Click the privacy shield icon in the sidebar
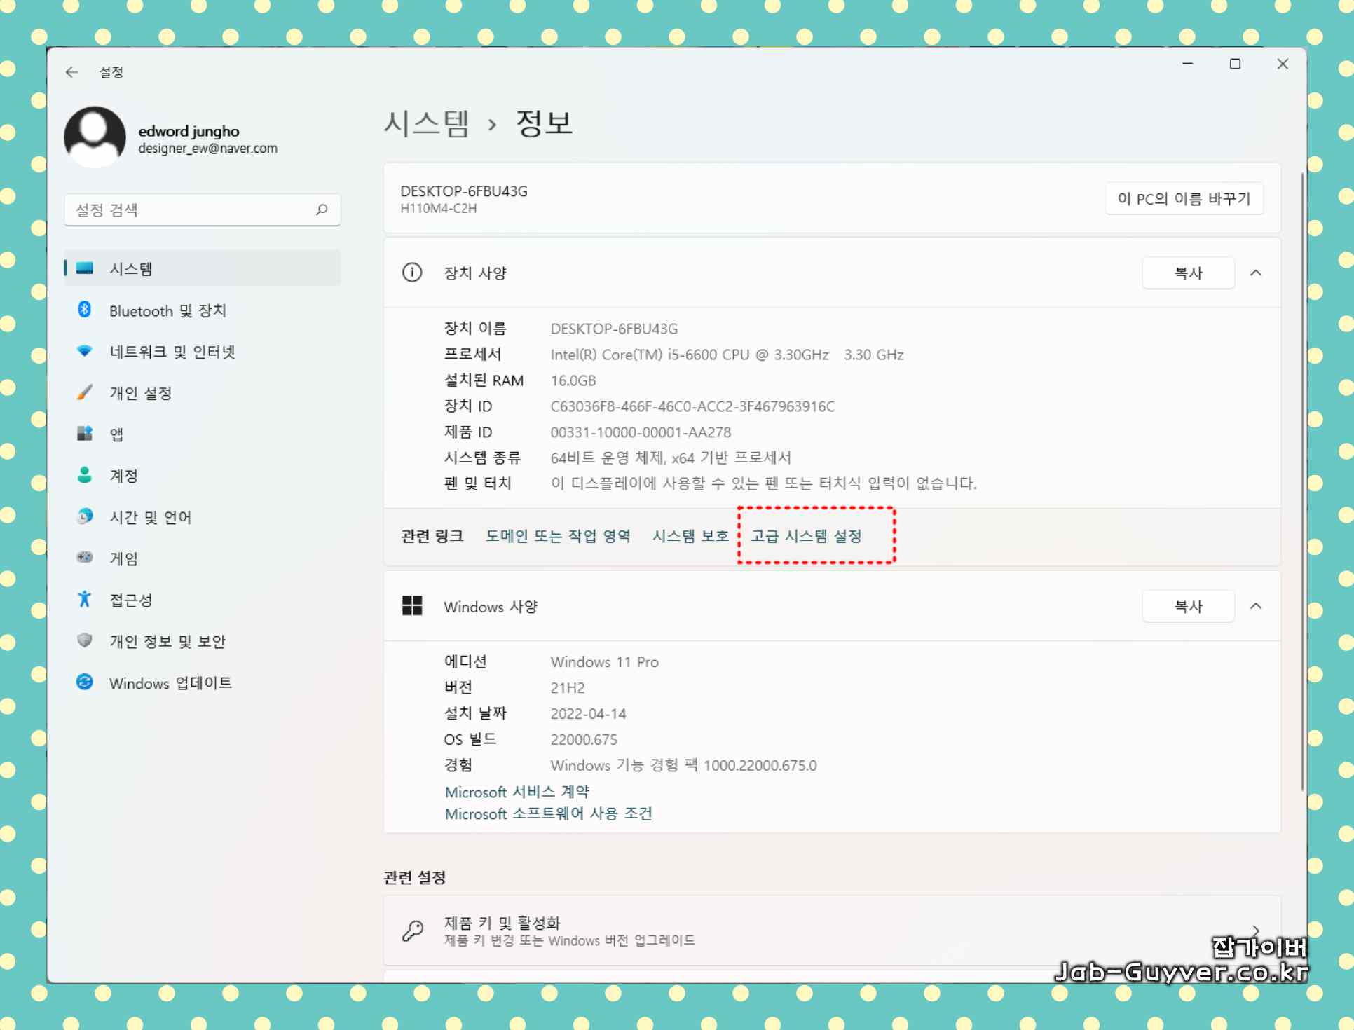 [84, 640]
